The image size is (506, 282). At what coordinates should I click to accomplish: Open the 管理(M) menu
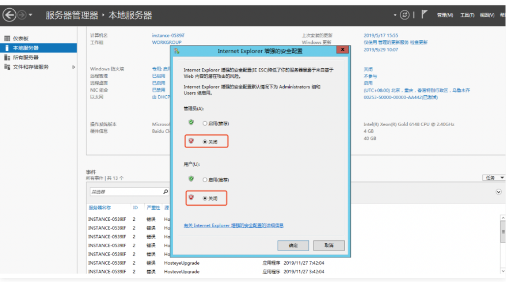point(445,15)
